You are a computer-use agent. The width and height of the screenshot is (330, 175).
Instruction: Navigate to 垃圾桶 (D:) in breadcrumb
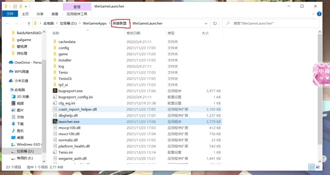click(x=68, y=23)
